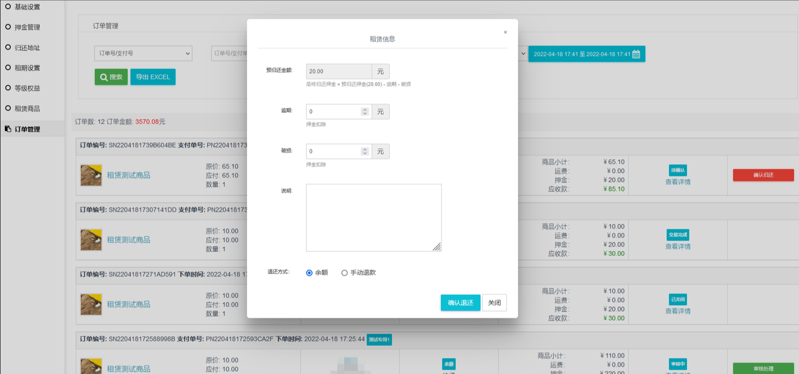This screenshot has height=374, width=799.
Task: Open the 订单号/支付号 dropdown
Action: [143, 53]
